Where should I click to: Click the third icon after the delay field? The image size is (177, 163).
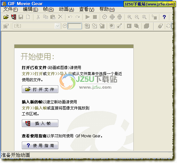tap(102, 26)
